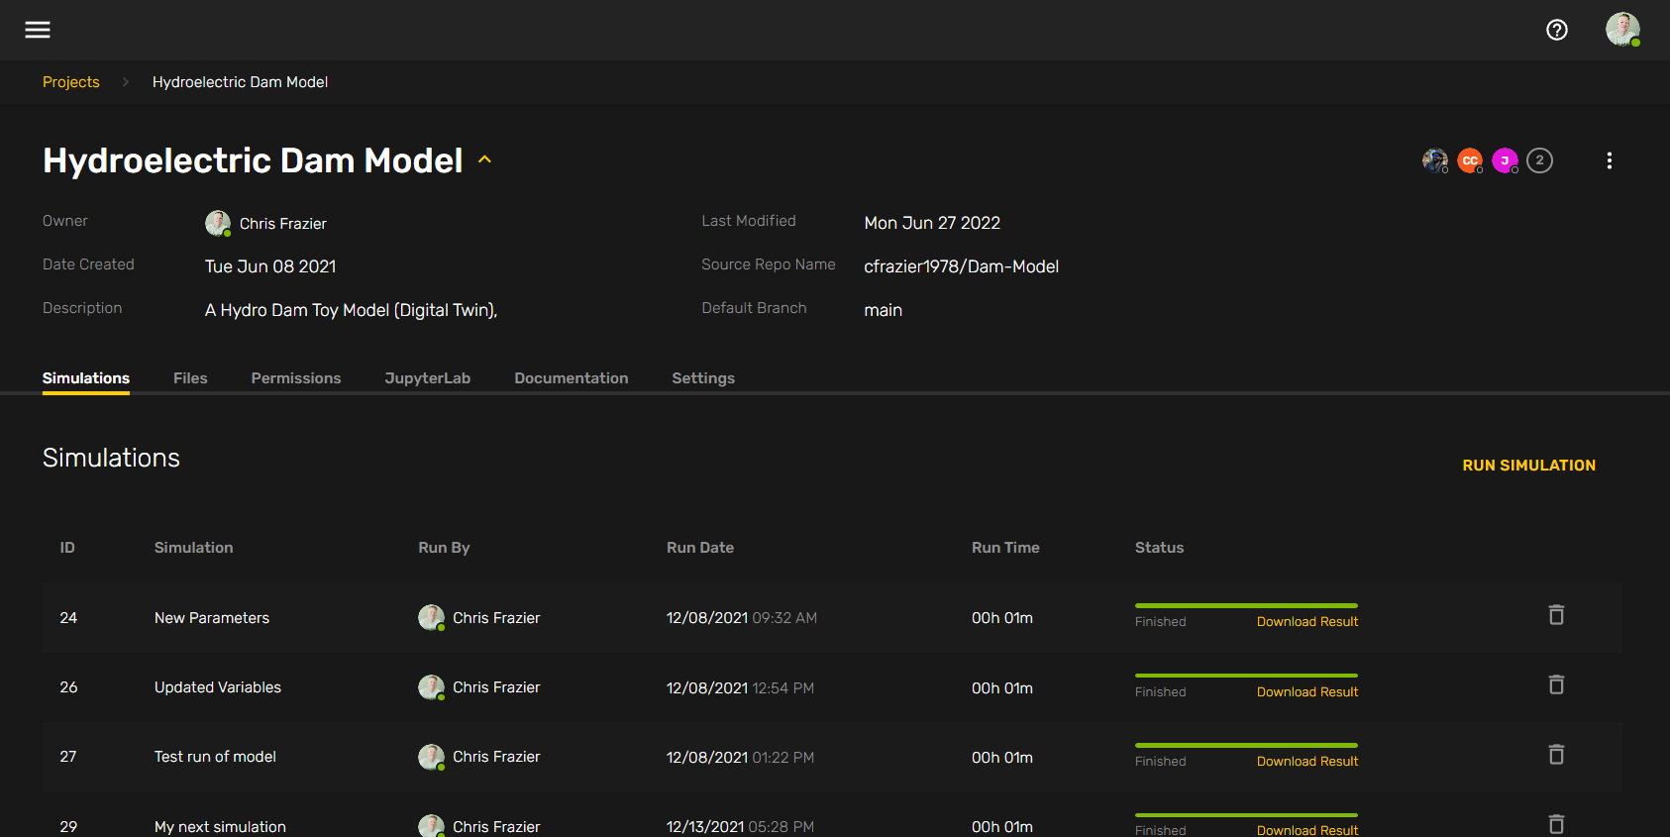1670x837 pixels.
Task: Click the source repo cfrazier1978/Dam-Model
Action: pos(961,266)
